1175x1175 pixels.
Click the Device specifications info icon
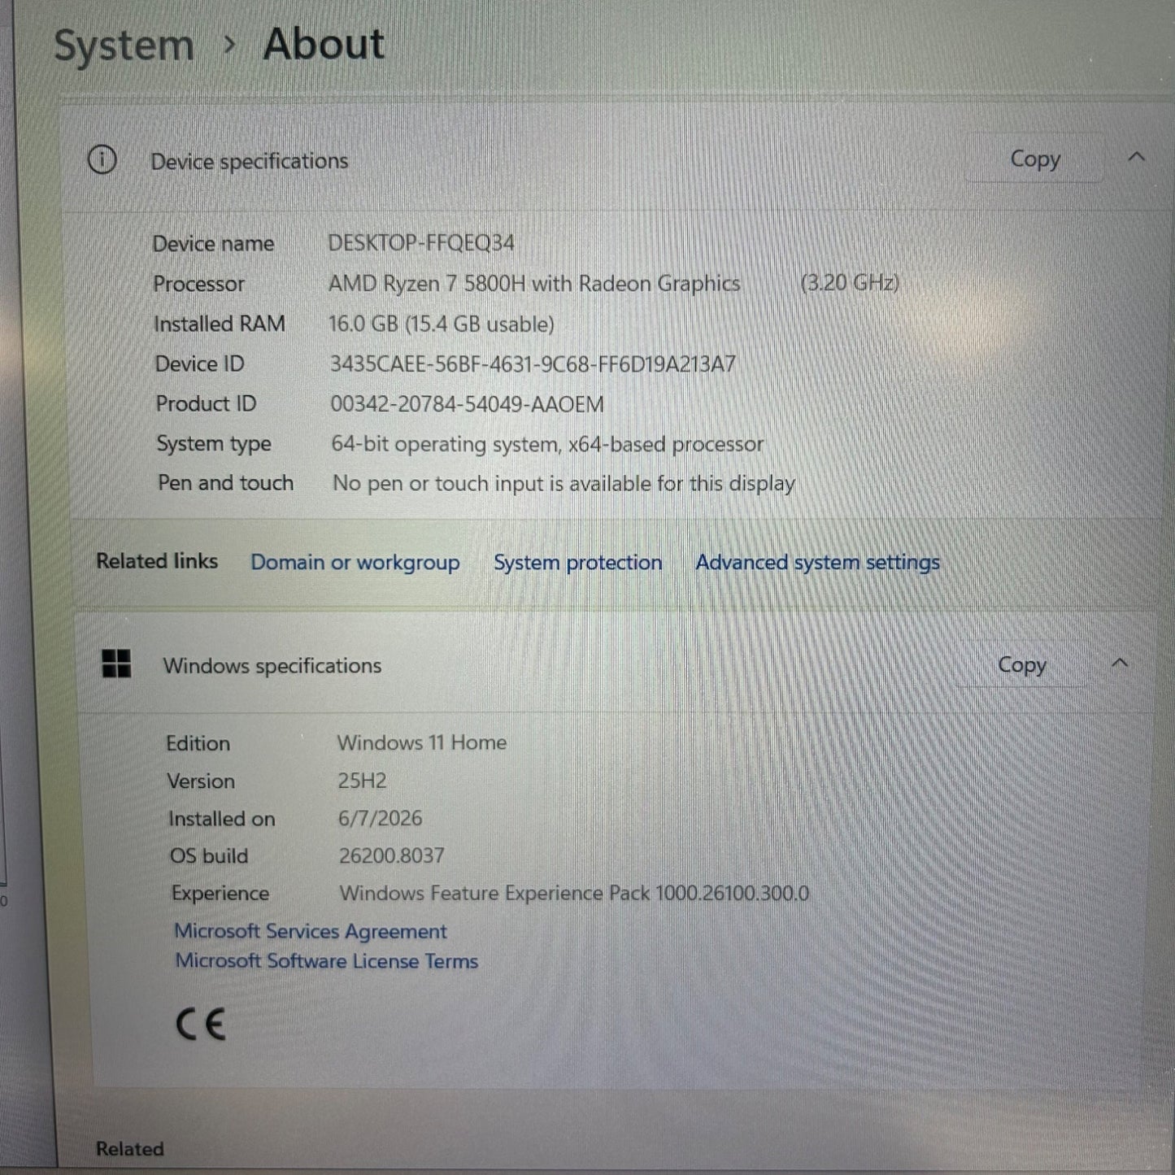click(102, 159)
